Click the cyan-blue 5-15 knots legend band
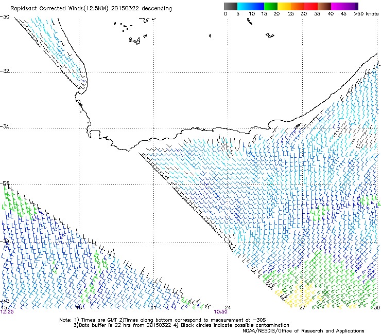This screenshot has height=334, width=381. [x=251, y=6]
